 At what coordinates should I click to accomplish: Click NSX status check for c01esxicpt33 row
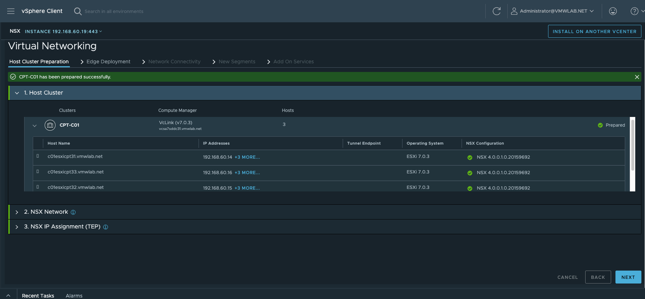[470, 173]
